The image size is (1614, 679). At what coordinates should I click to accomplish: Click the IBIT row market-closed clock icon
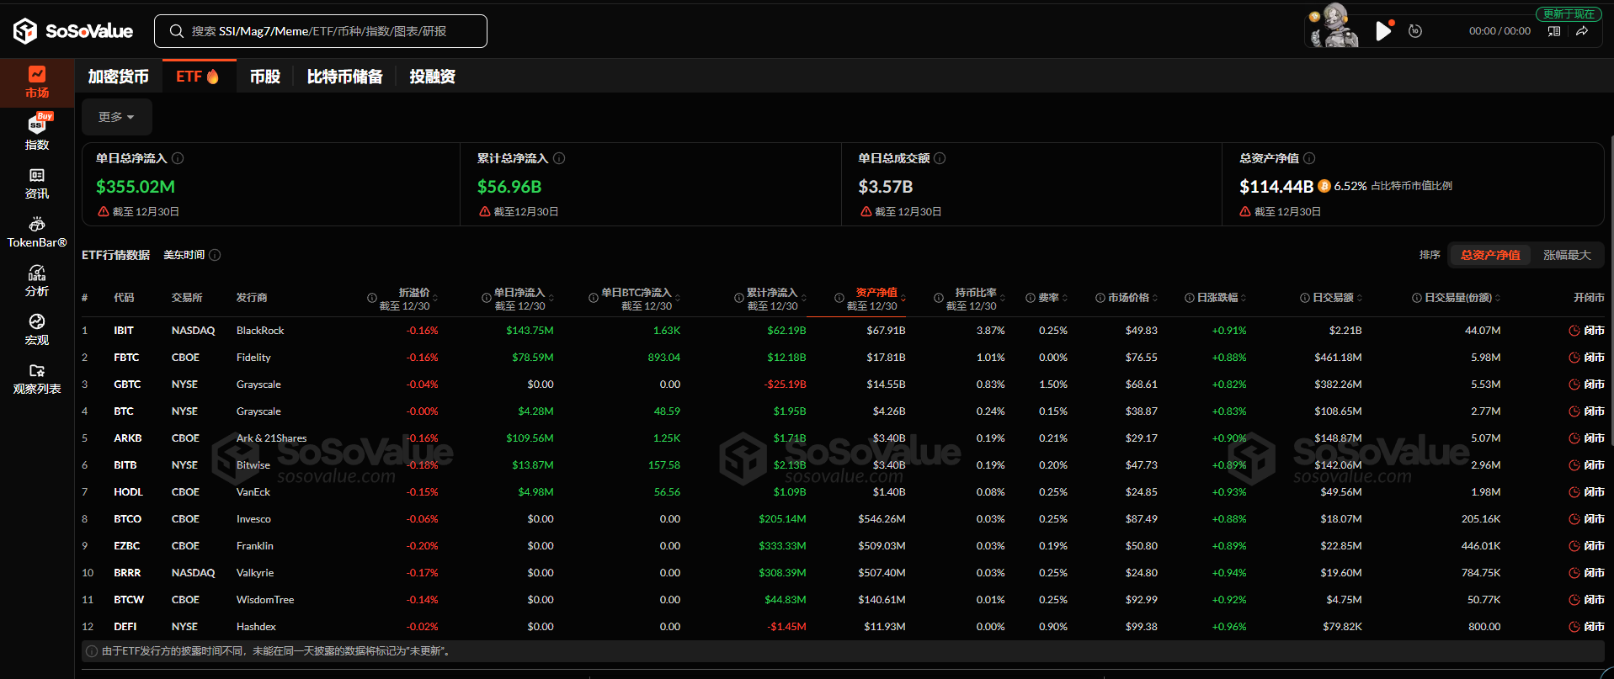(x=1574, y=331)
